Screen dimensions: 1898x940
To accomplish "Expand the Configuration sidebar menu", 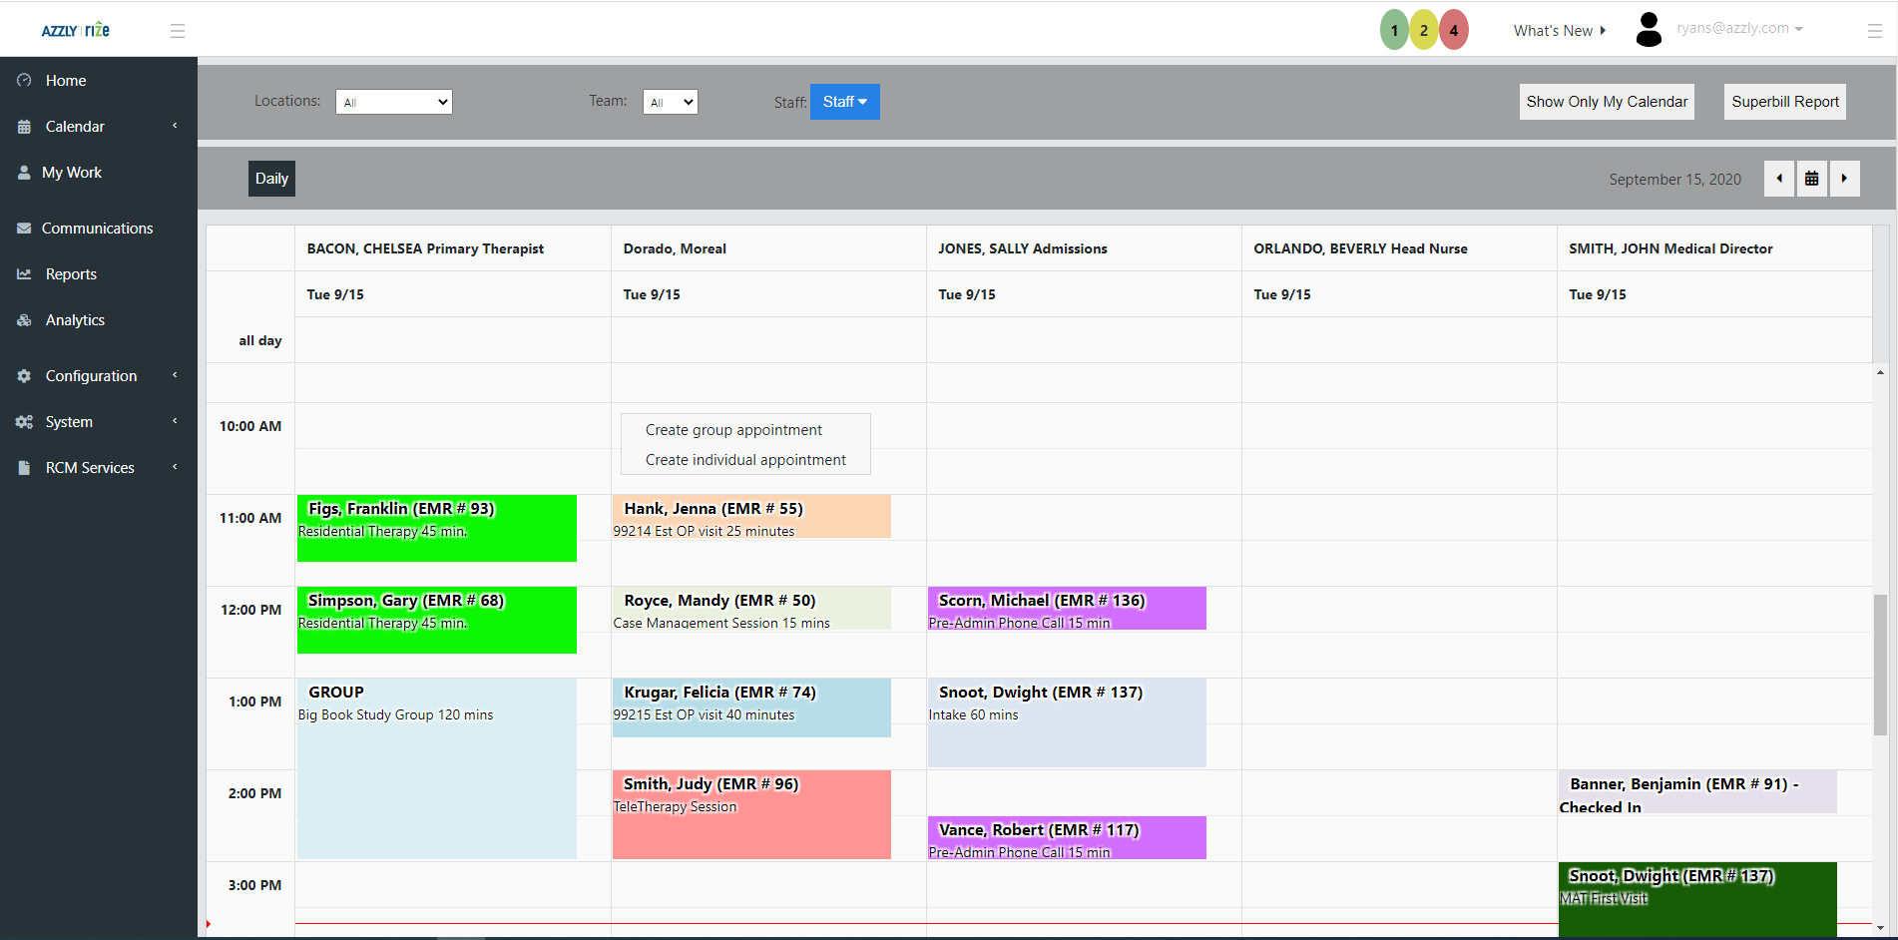I will tap(91, 376).
